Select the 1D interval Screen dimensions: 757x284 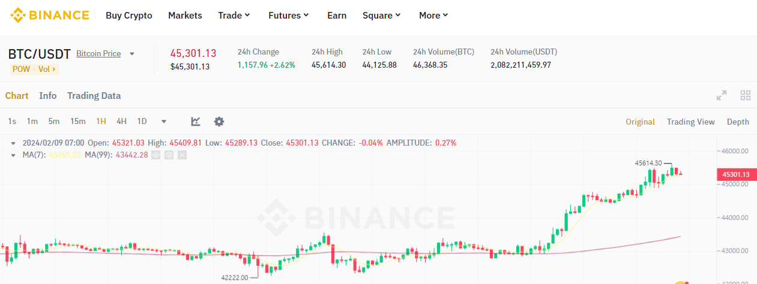pos(142,122)
